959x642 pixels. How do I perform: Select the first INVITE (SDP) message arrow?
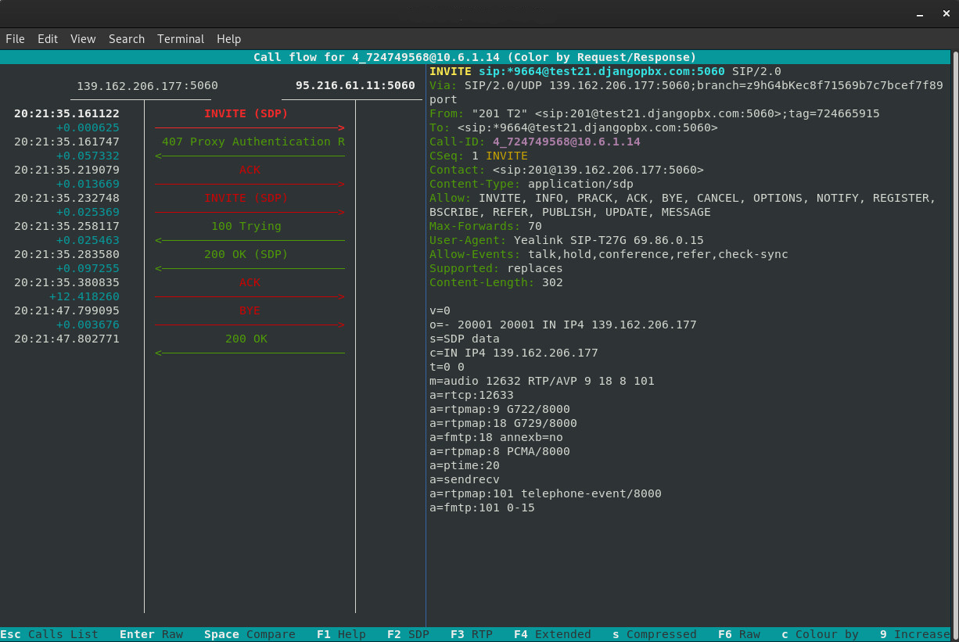246,114
